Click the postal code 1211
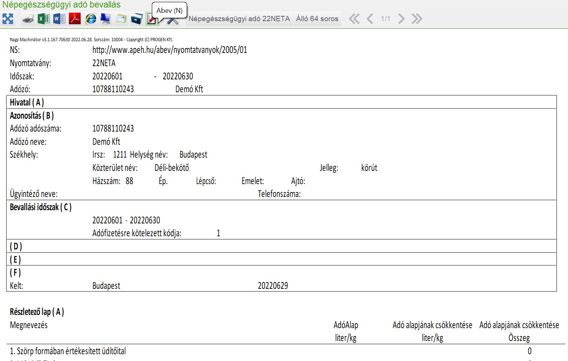568x361 pixels. pyautogui.click(x=120, y=155)
